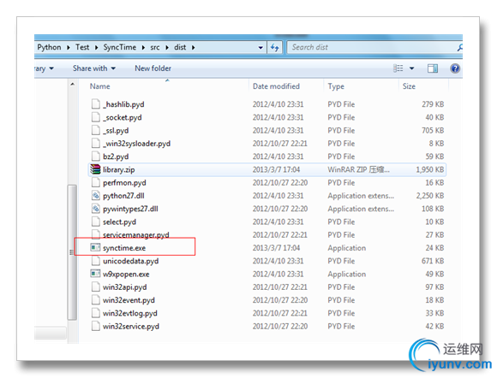The width and height of the screenshot is (497, 378).
Task: Click the search magnifier icon
Action: coord(459,47)
